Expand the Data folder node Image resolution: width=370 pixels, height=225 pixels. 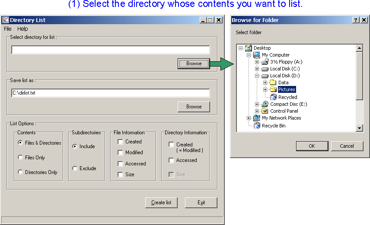click(265, 82)
